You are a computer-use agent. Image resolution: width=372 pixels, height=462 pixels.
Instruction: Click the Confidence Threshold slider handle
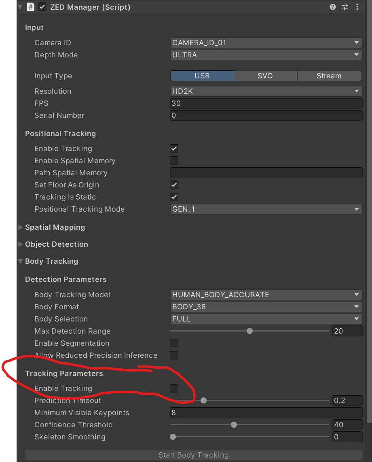(234, 424)
